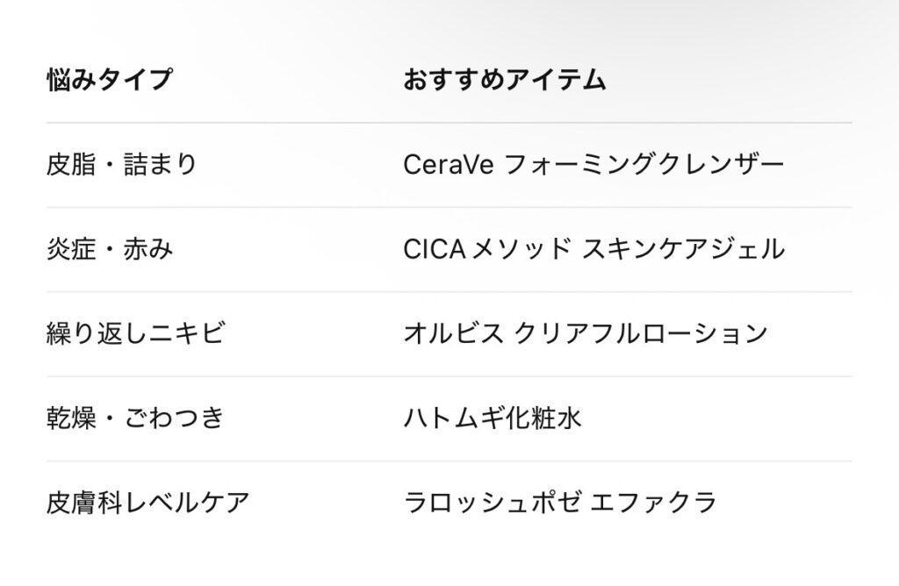Viewport: 899px width, 586px height.
Task: Select the 皮膚科レベルケア row label
Action: (147, 503)
